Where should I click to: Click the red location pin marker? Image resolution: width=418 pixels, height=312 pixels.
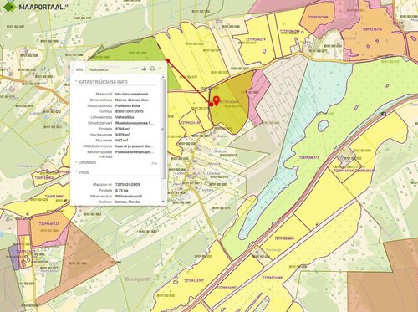click(x=217, y=100)
